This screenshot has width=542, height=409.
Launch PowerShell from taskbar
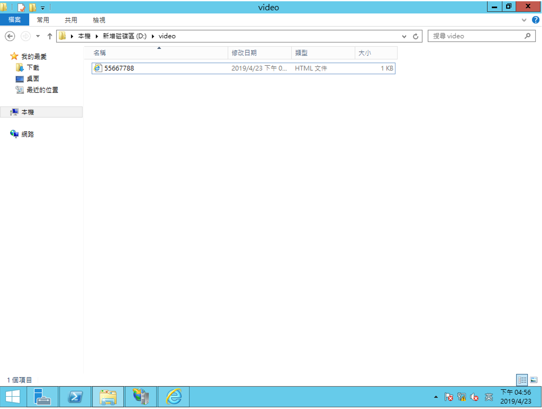(75, 397)
